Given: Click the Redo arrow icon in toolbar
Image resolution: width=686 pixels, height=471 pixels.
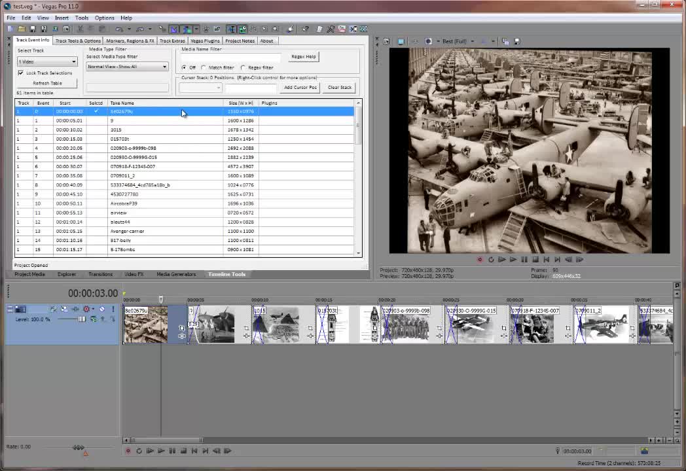Looking at the screenshot, I should [140, 29].
